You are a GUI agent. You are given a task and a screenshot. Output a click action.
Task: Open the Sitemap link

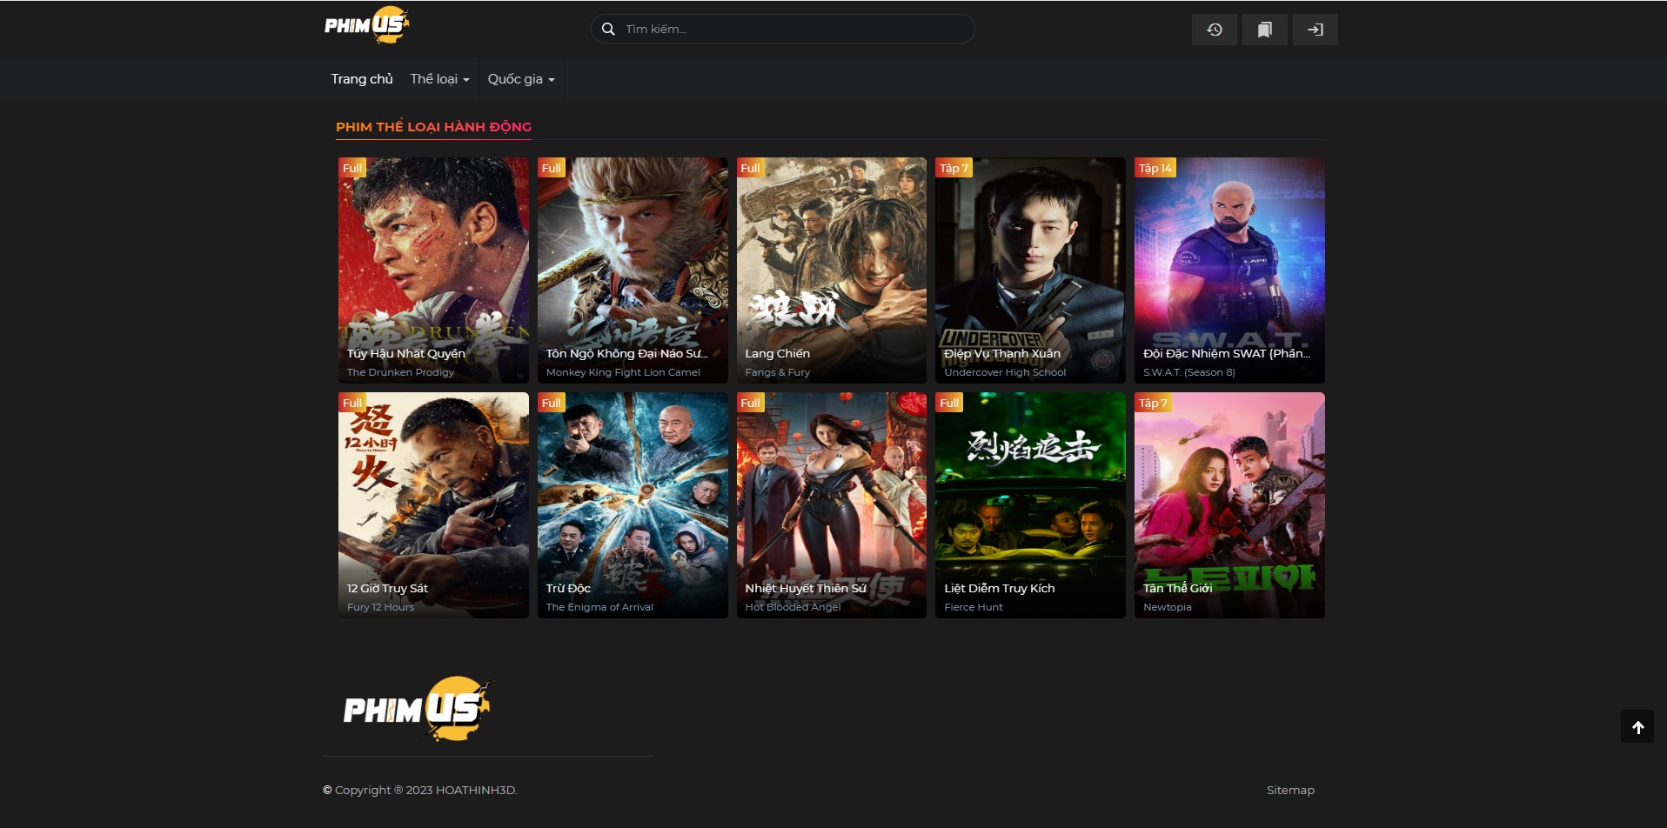pos(1289,790)
